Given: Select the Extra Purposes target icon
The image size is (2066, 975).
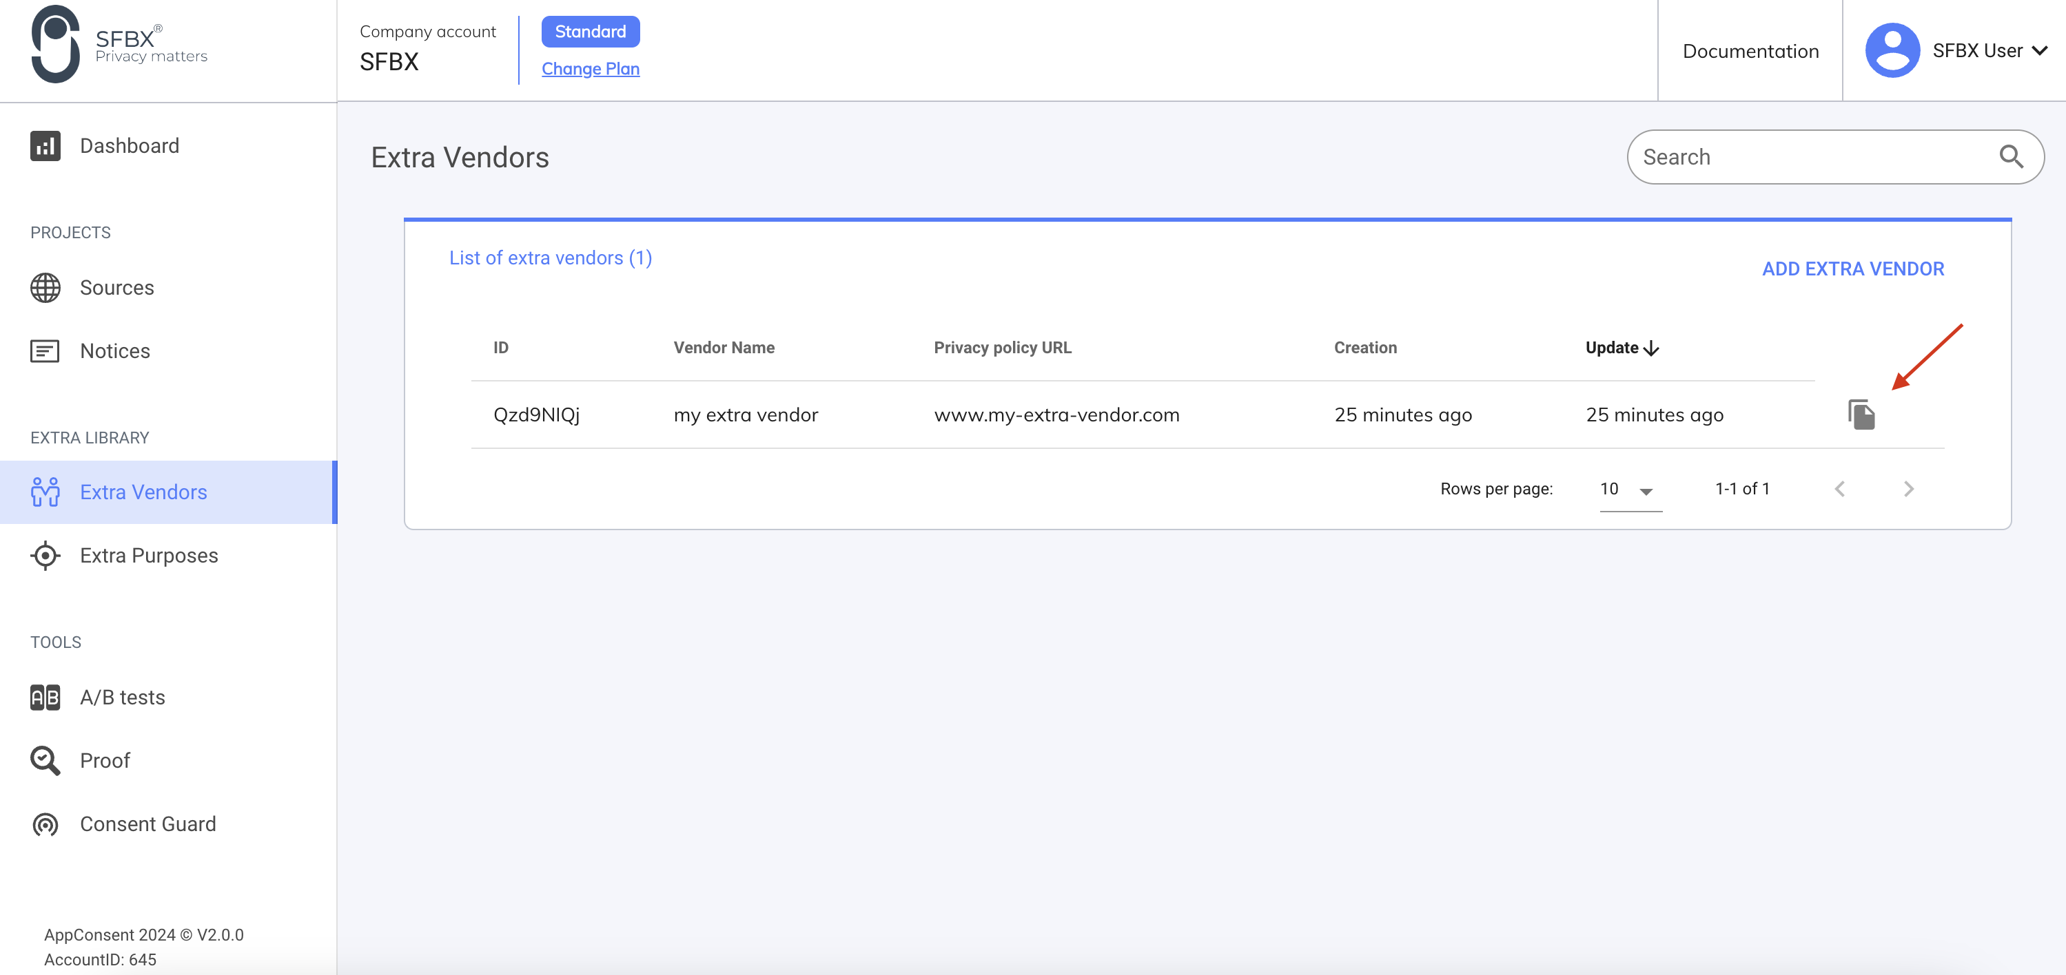Looking at the screenshot, I should coord(45,555).
